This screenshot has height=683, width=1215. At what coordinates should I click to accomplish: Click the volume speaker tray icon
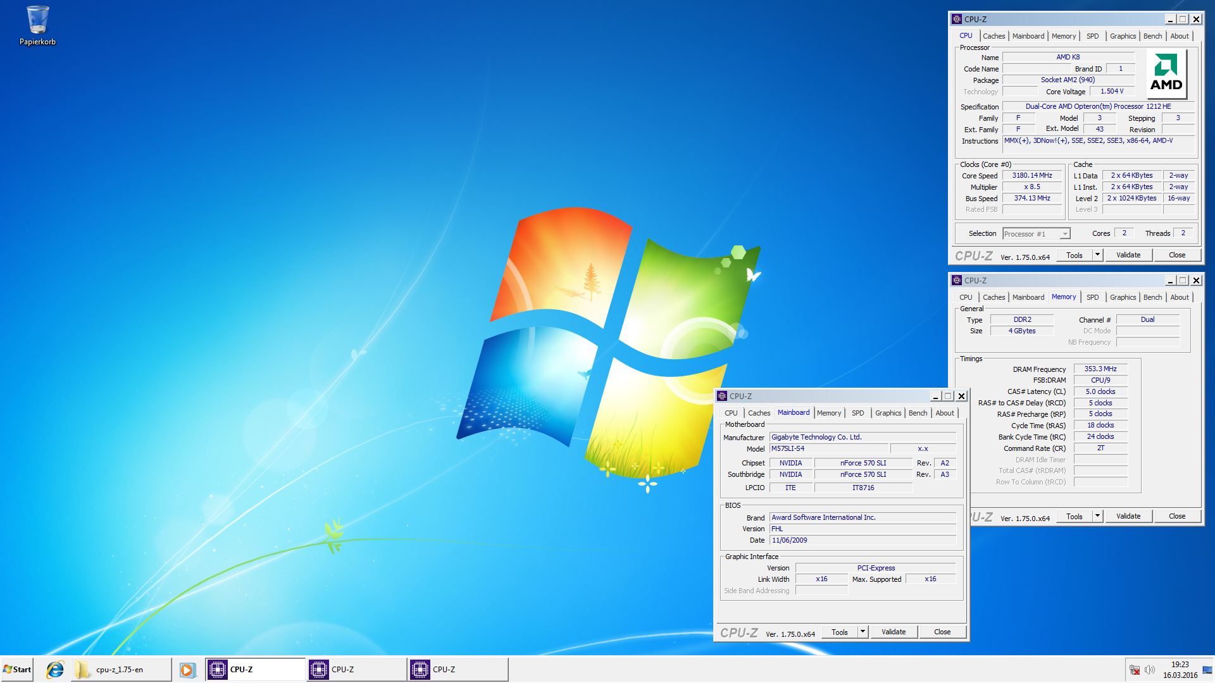1150,670
